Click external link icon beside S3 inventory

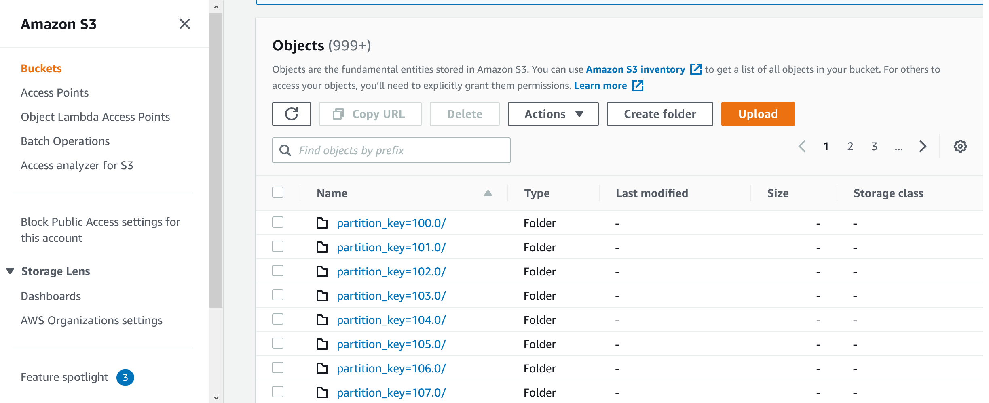pos(695,69)
